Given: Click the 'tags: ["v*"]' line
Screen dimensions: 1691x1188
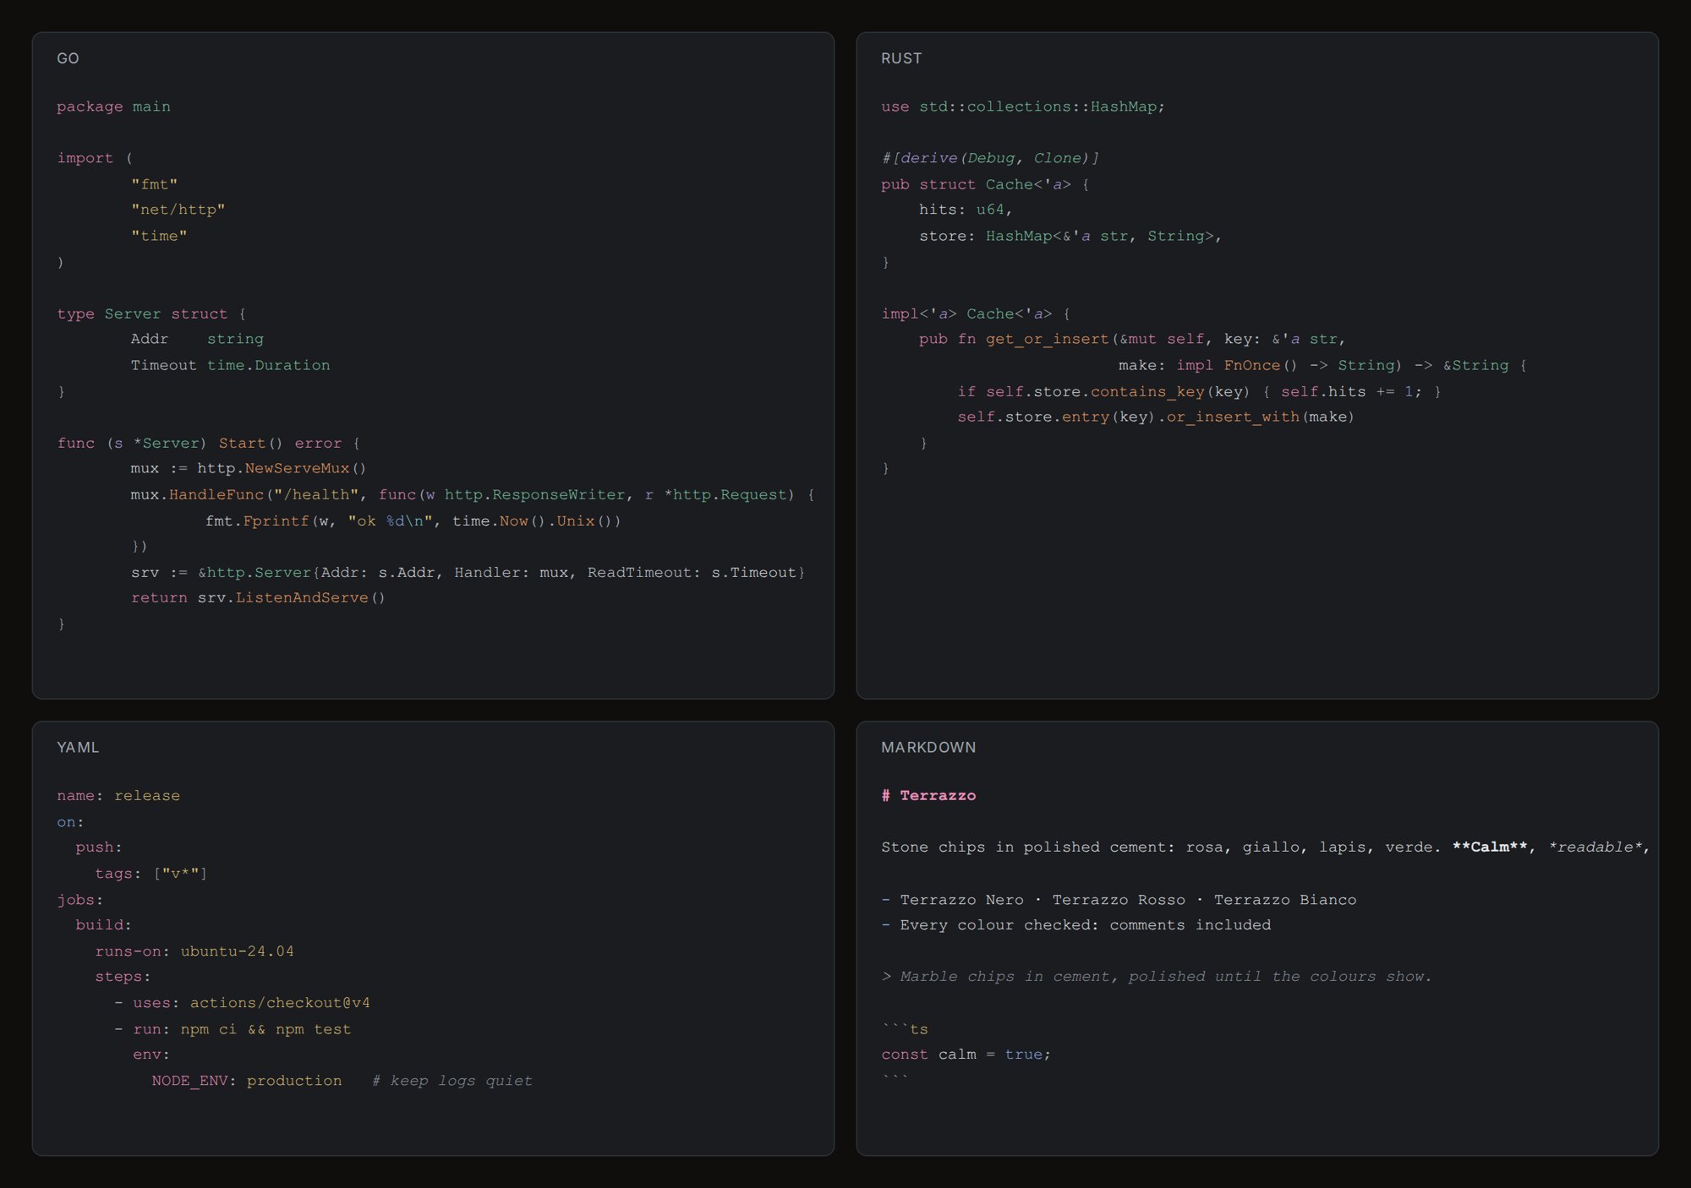Looking at the screenshot, I should tap(151, 873).
